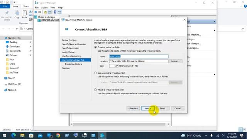Launch Microsoft Edge from taskbar

tap(14, 136)
